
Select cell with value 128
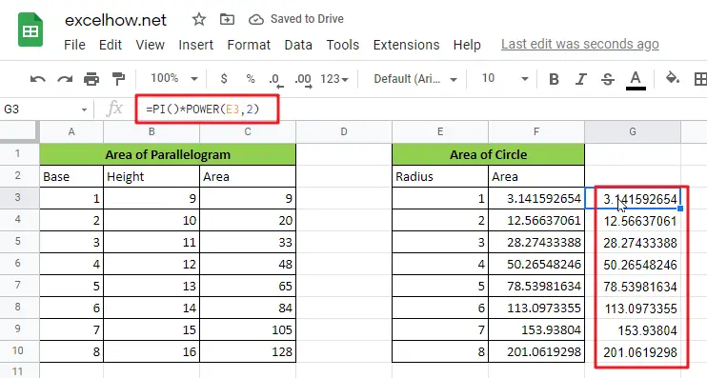pyautogui.click(x=248, y=351)
